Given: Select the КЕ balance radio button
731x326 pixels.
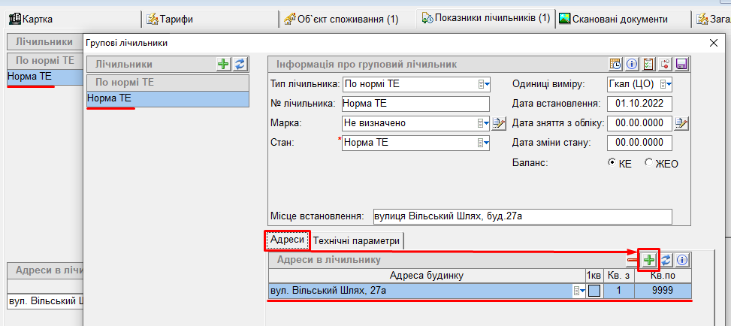Looking at the screenshot, I should (612, 163).
